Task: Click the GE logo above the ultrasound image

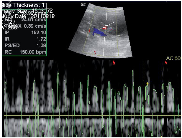Action: [x=83, y=5]
